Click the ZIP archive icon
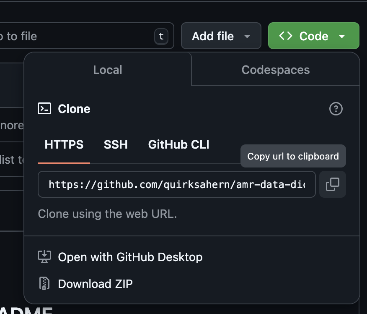 [44, 283]
